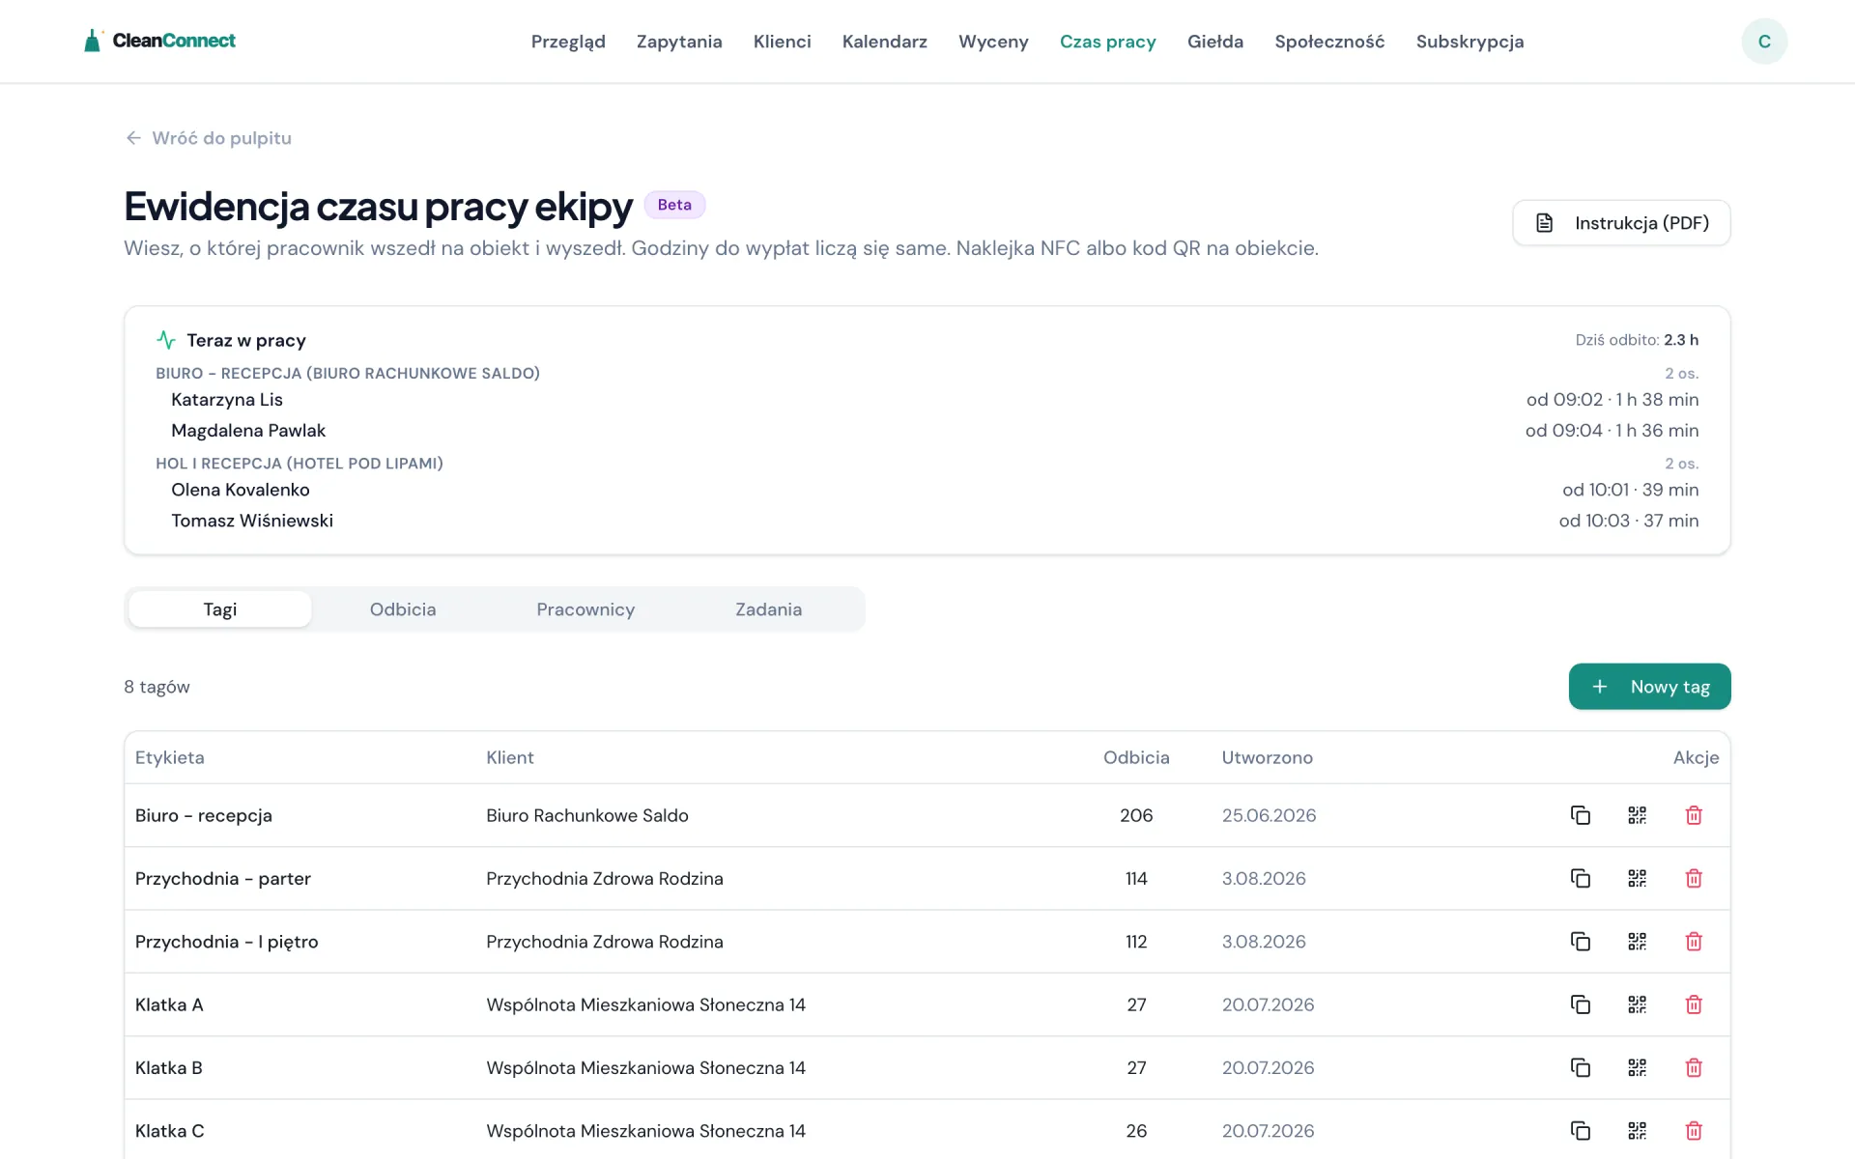The width and height of the screenshot is (1855, 1159).
Task: Copy link for Klatka B tag
Action: point(1581,1067)
